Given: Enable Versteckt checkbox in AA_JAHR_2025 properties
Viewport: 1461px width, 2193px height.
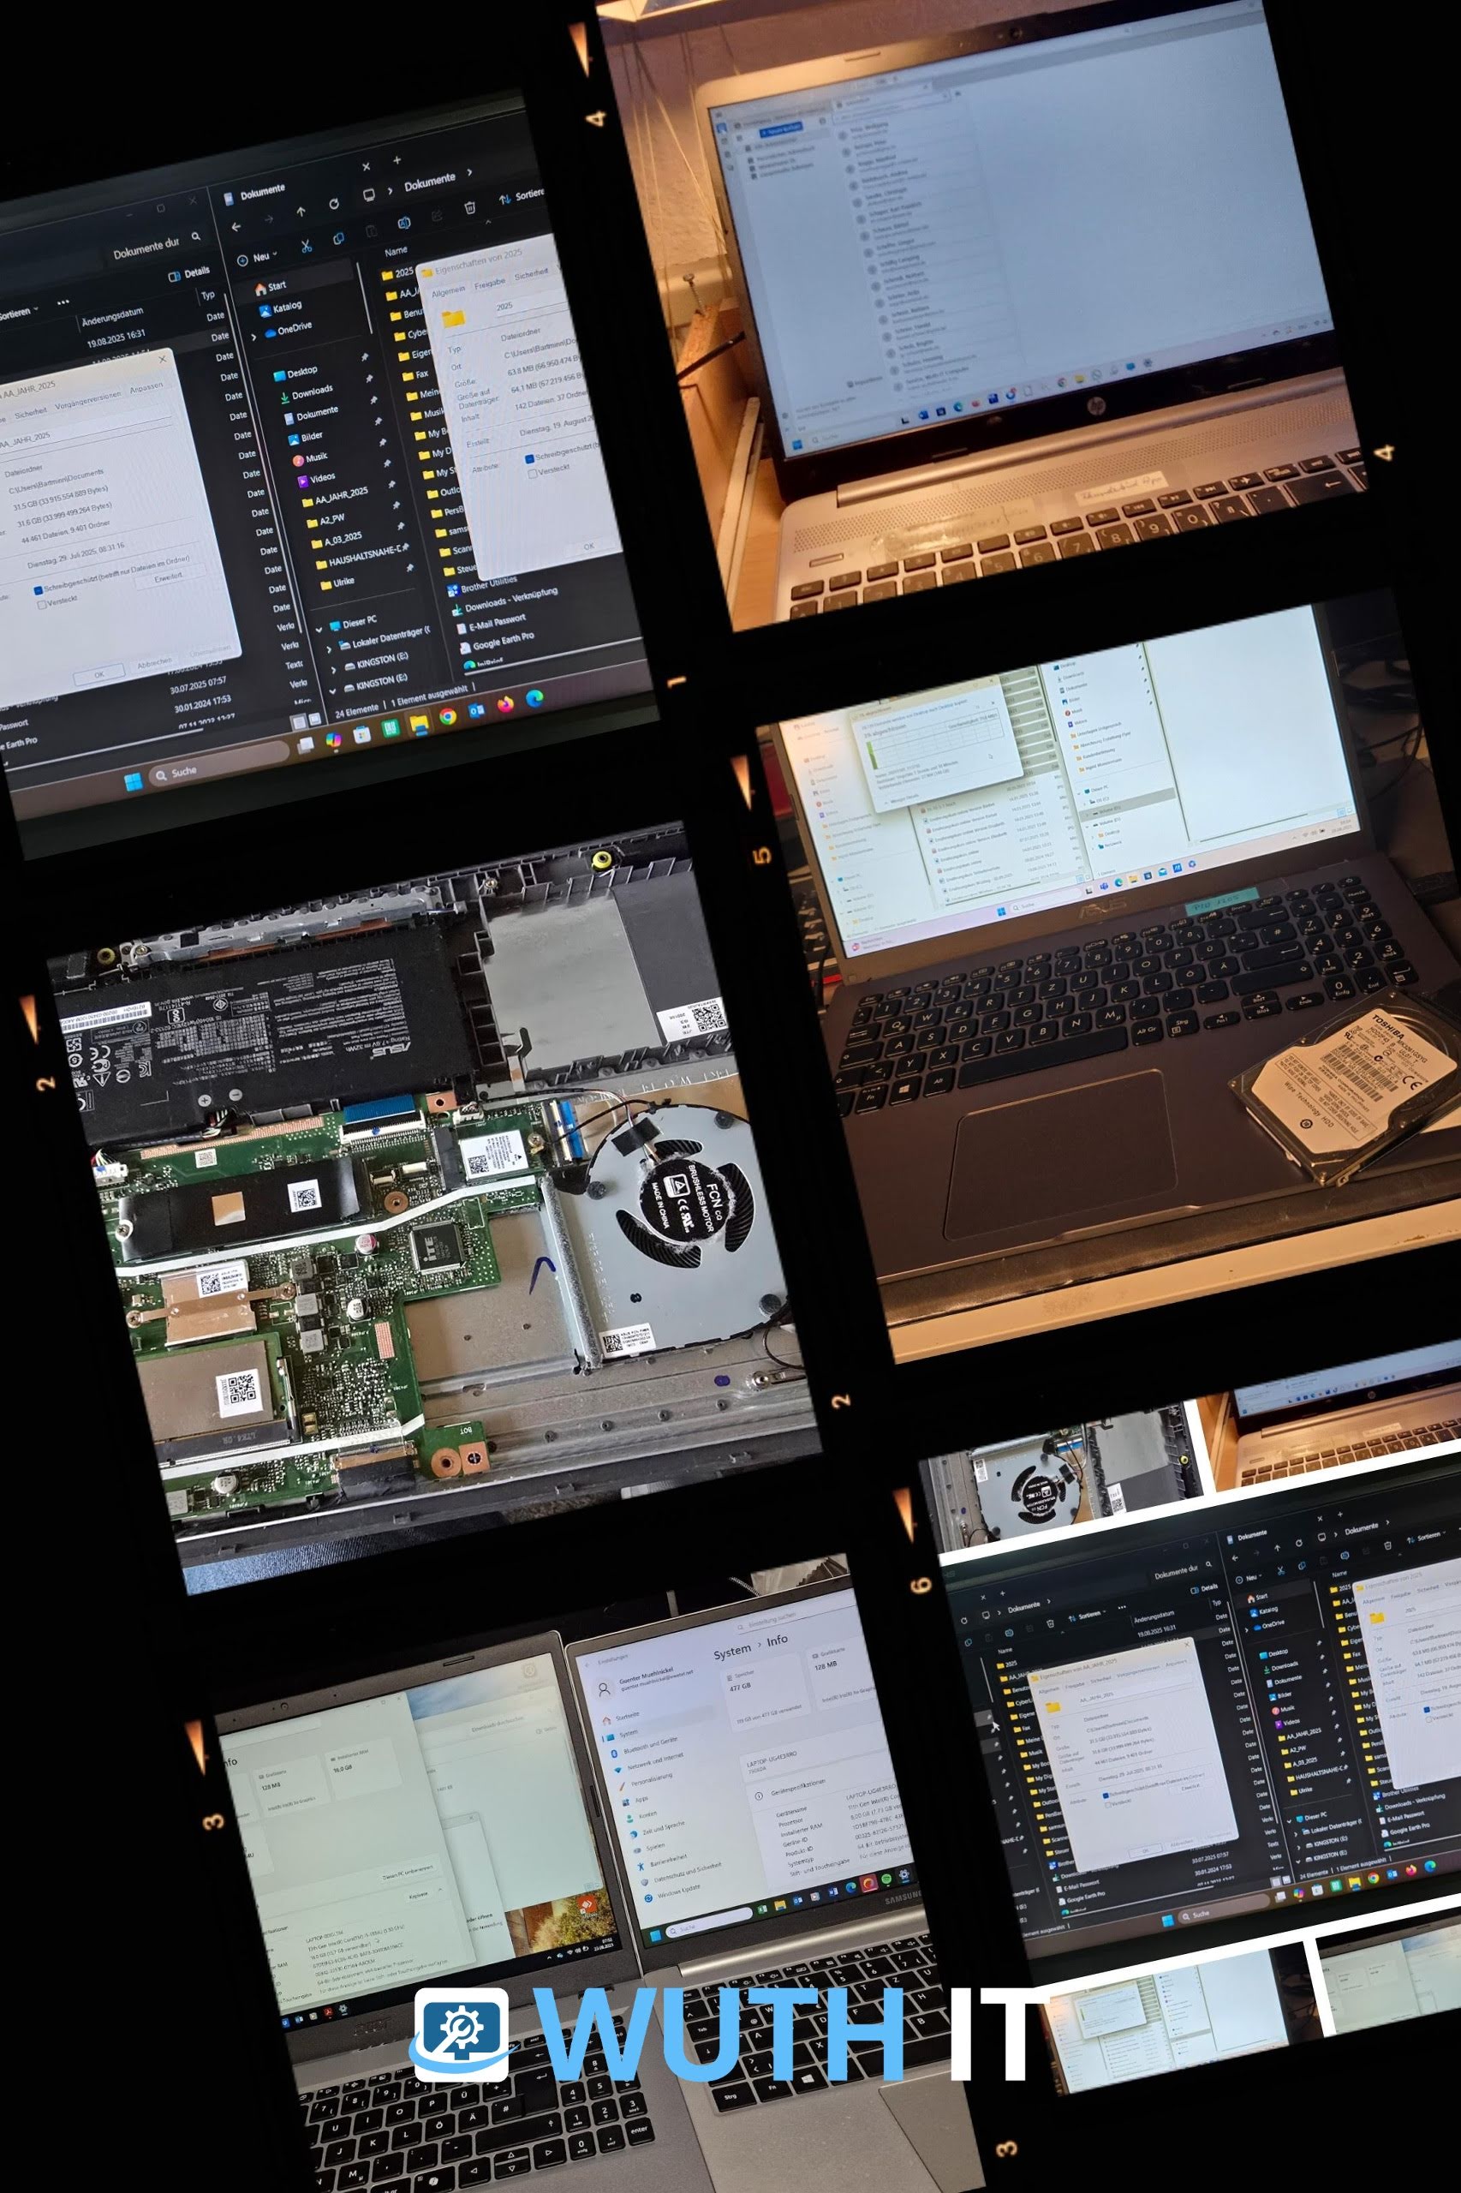Looking at the screenshot, I should (x=41, y=605).
